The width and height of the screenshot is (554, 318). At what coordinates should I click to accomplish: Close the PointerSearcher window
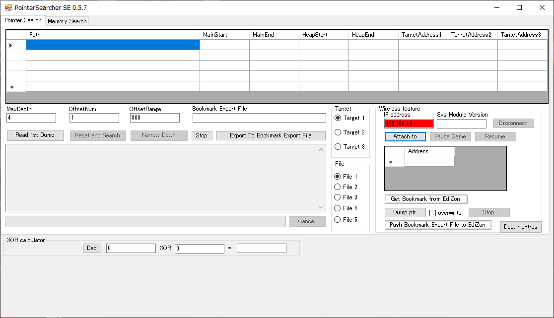pyautogui.click(x=542, y=7)
